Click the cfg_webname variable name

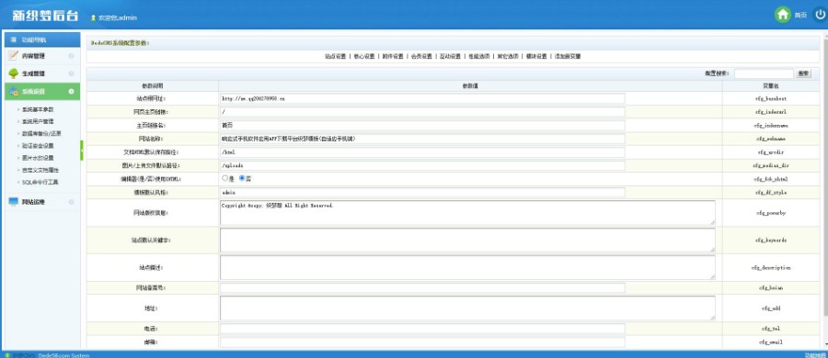[x=771, y=139]
